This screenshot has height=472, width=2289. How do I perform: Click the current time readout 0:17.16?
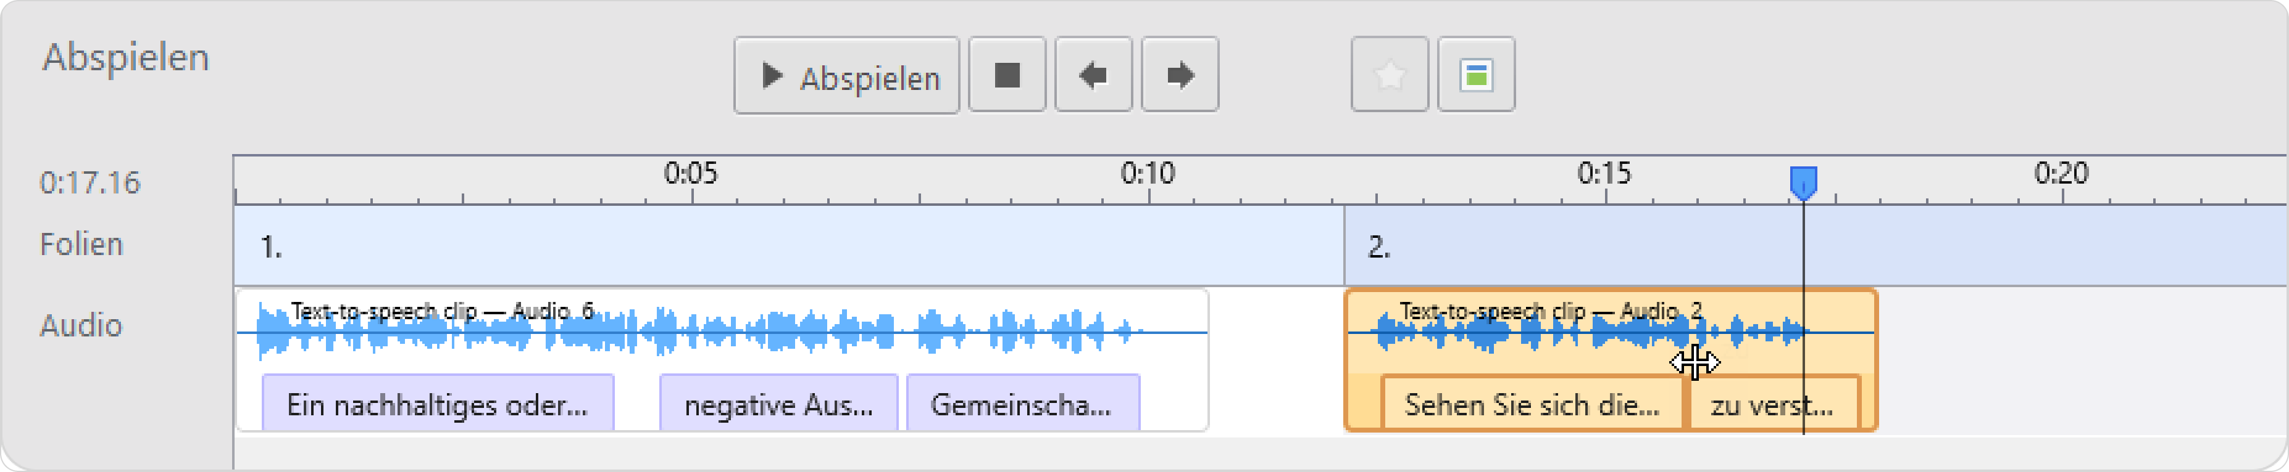(90, 183)
